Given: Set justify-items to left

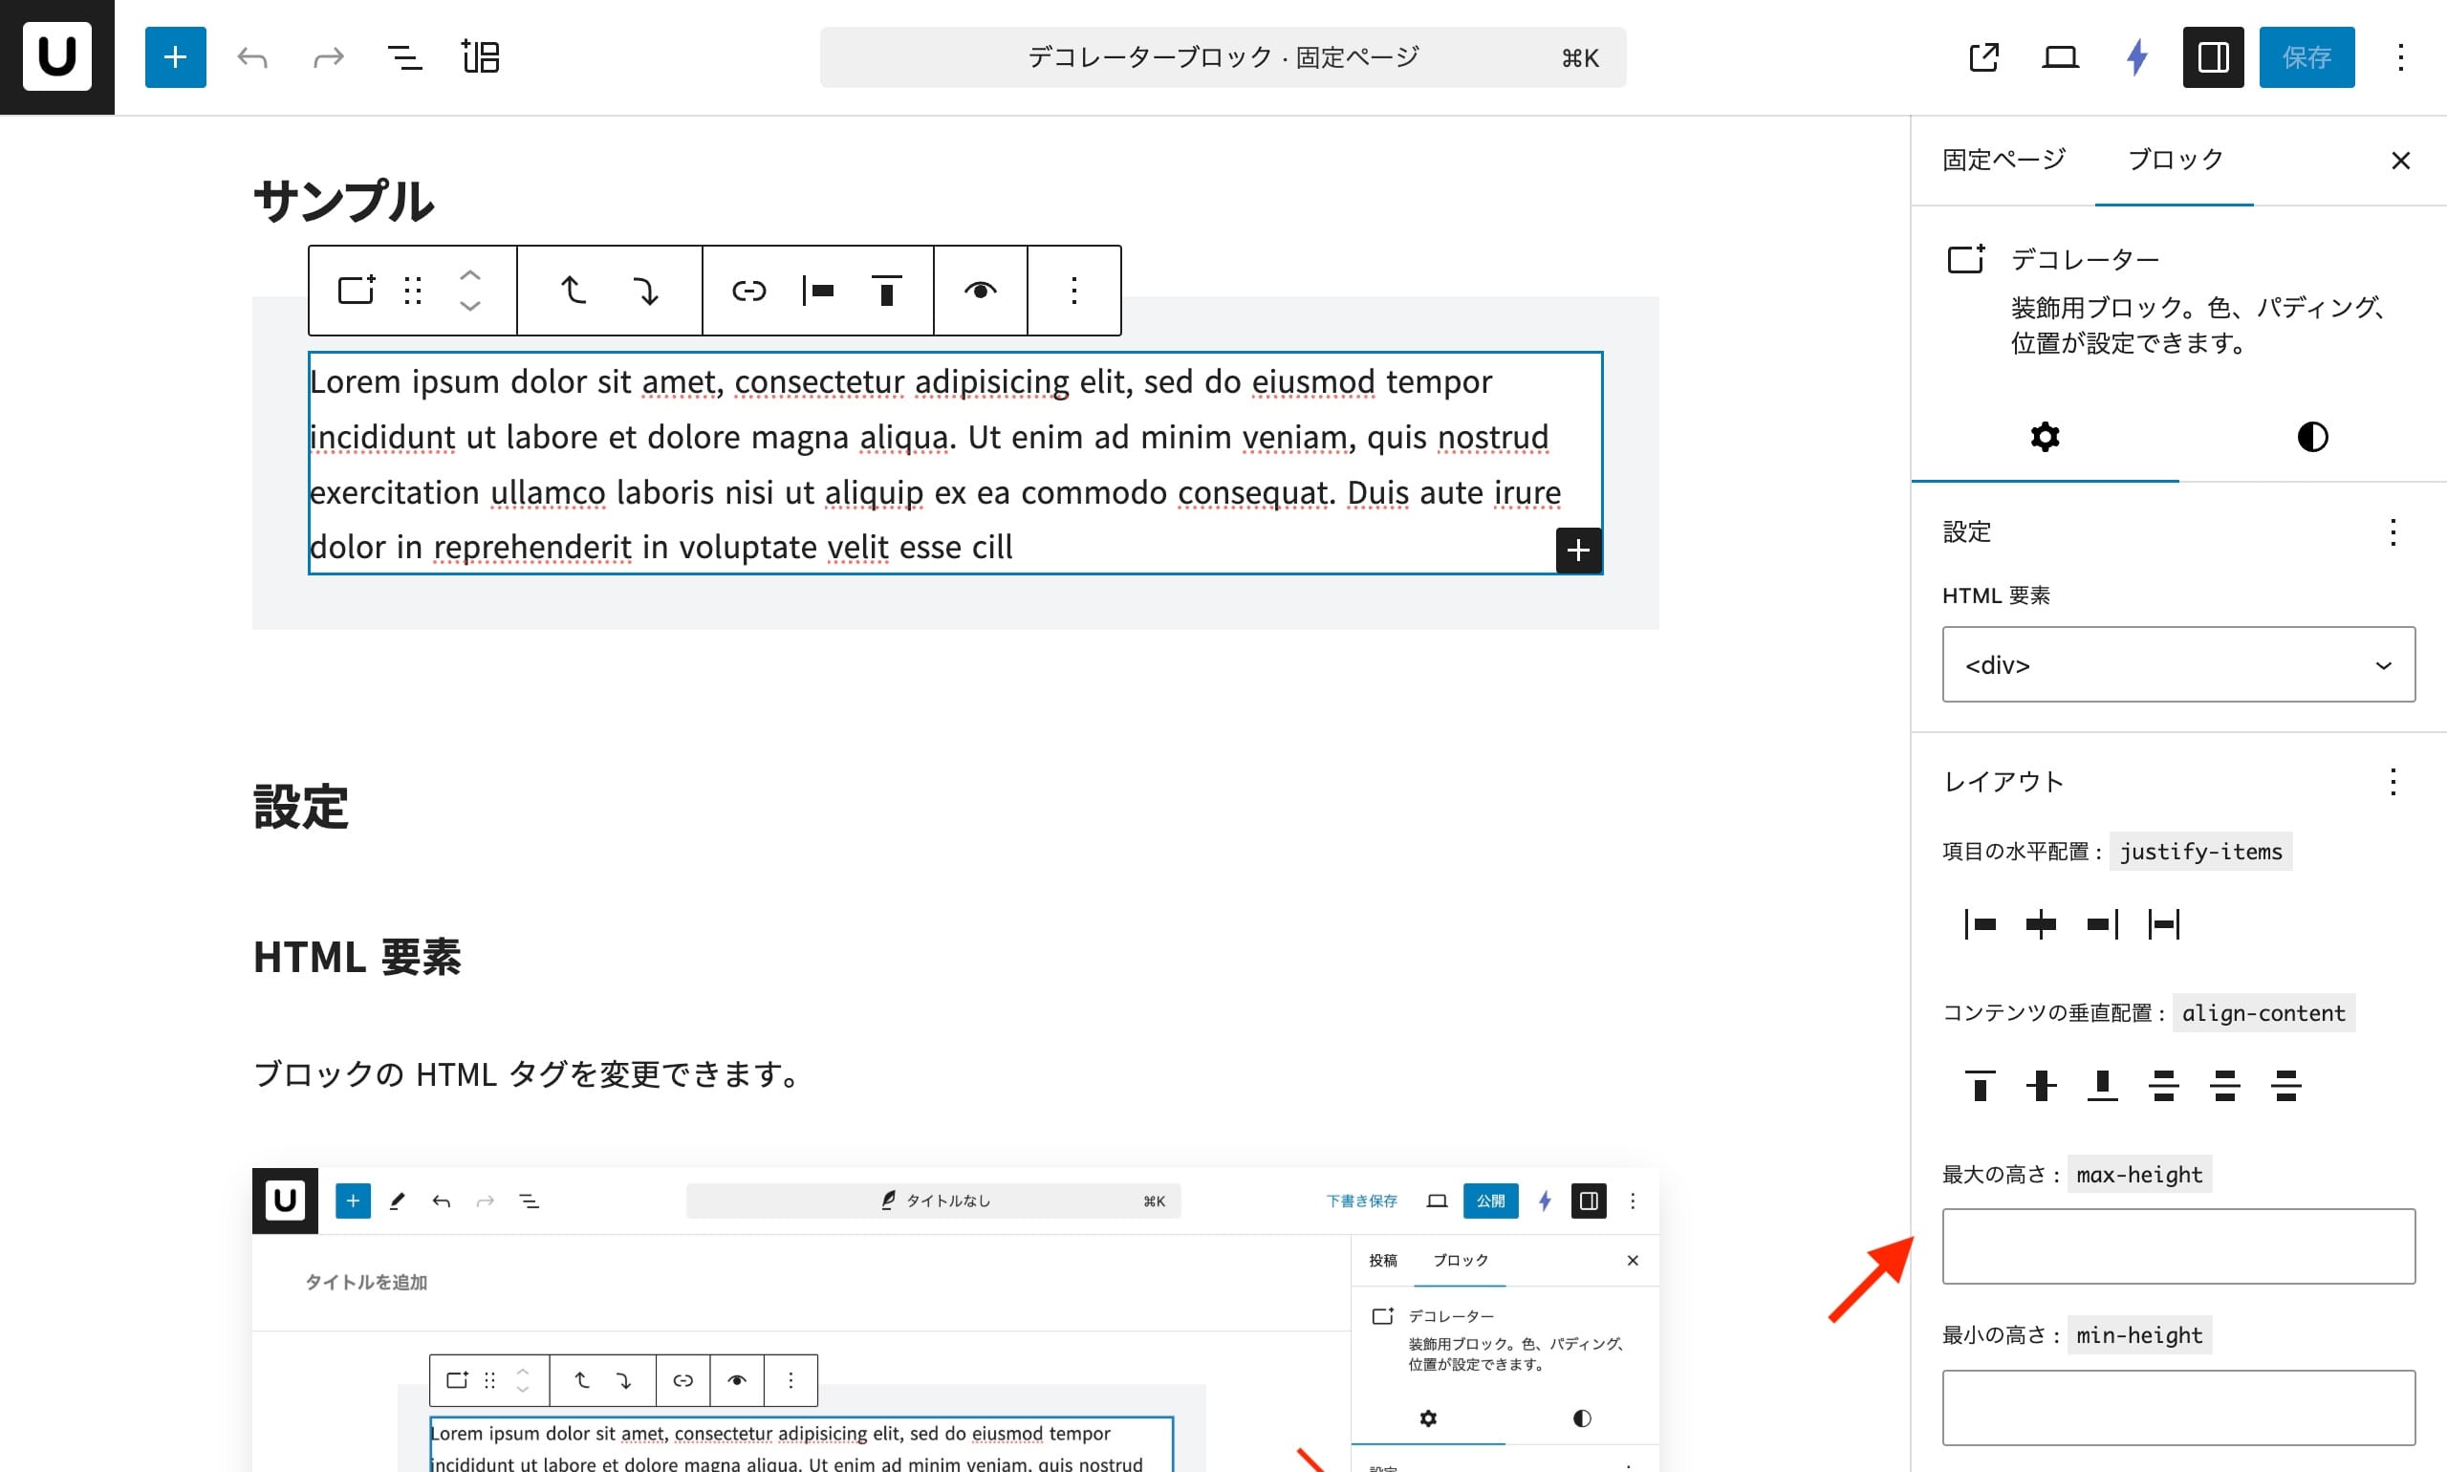Looking at the screenshot, I should (x=1980, y=924).
